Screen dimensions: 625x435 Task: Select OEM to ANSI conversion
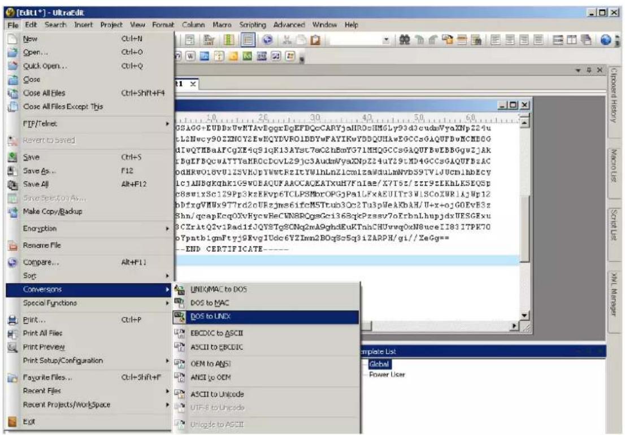click(x=266, y=364)
